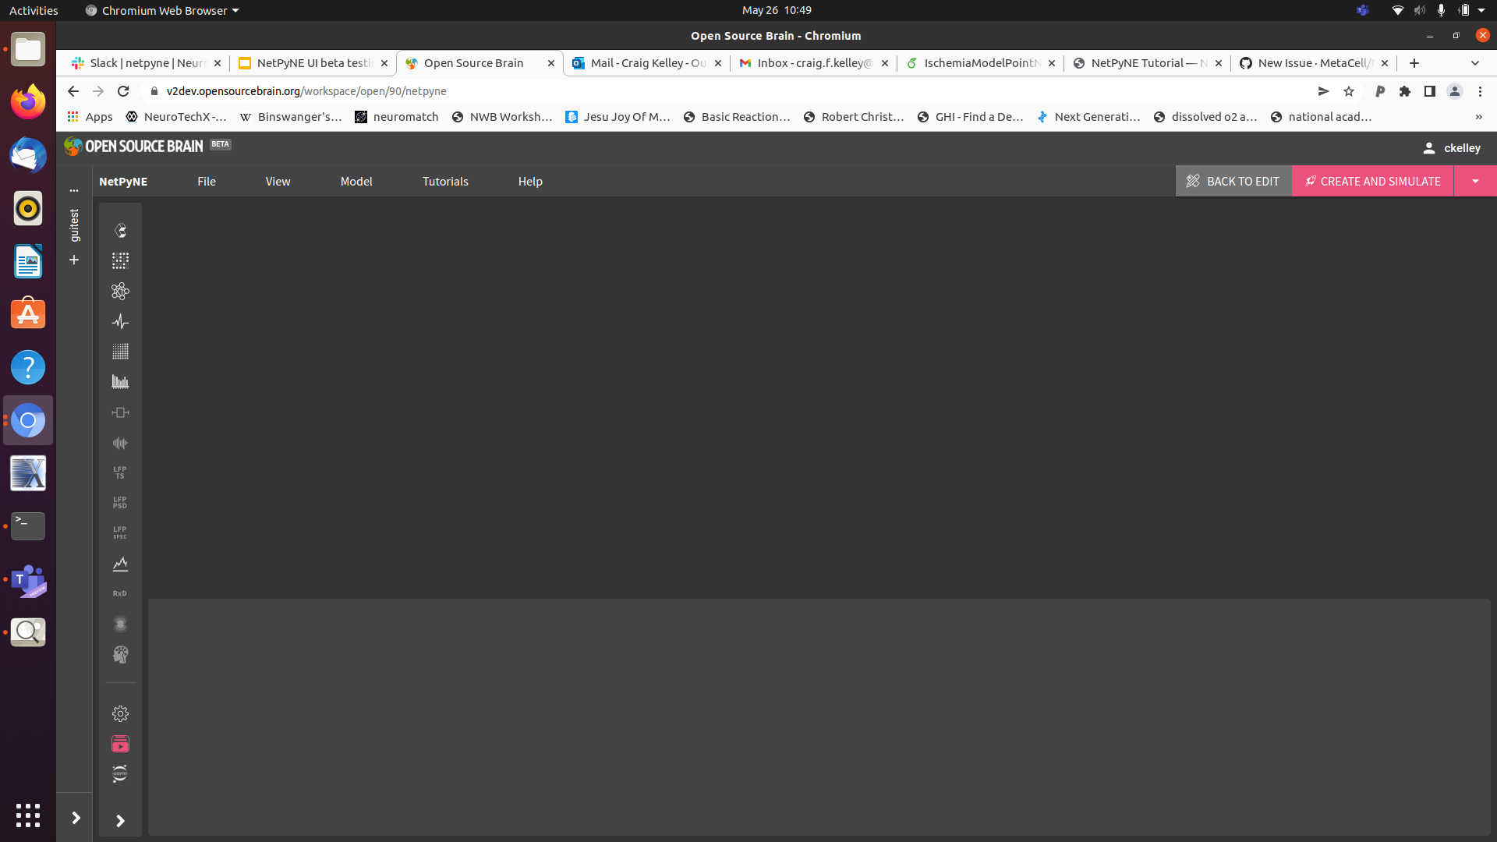Open the RxD concentration plot icon
Viewport: 1497px width, 842px height.
click(x=120, y=593)
